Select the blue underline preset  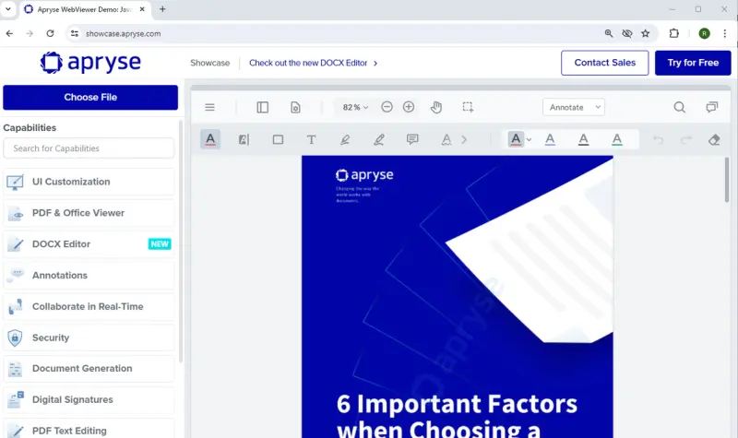pyautogui.click(x=550, y=139)
